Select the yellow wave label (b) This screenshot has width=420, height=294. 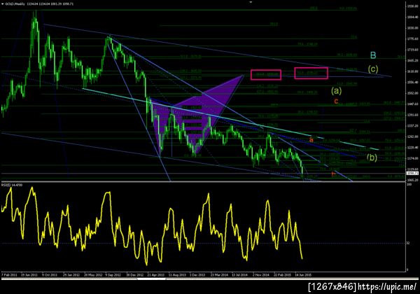click(x=372, y=157)
